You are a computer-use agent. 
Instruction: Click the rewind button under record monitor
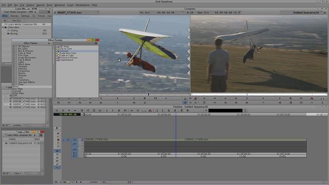(x=204, y=98)
